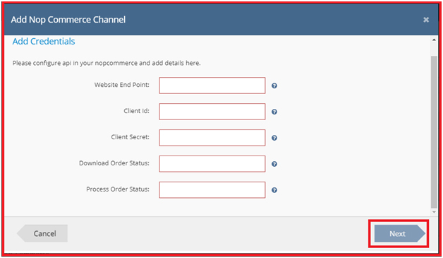Click the help icon beside Process Order Status
Viewport: 443px width, 258px height.
click(274, 189)
